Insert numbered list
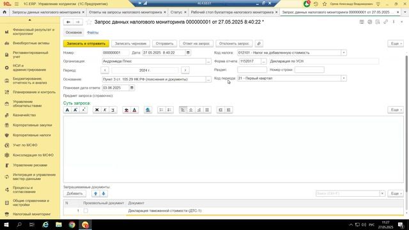 [x=169, y=110]
